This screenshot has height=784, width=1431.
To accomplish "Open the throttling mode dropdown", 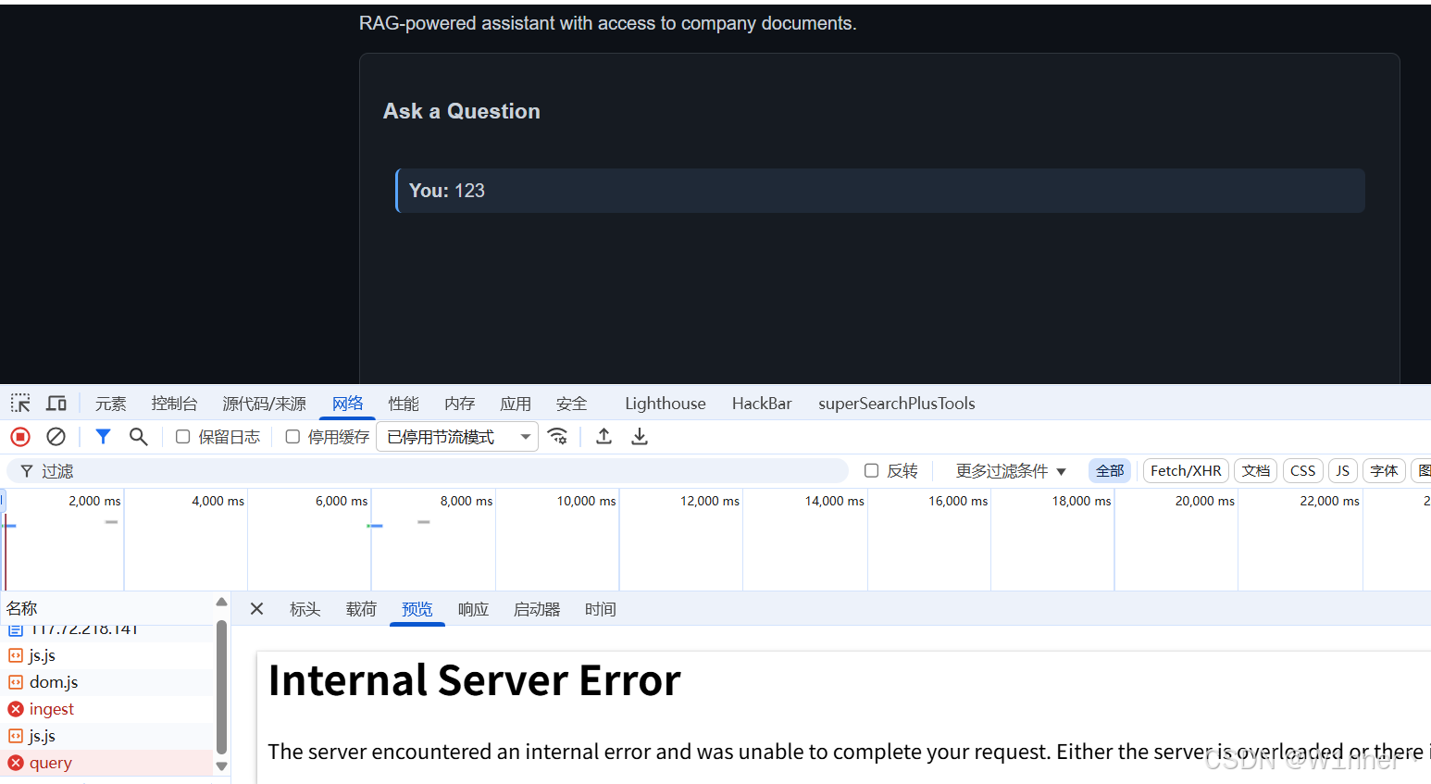I will [x=457, y=437].
